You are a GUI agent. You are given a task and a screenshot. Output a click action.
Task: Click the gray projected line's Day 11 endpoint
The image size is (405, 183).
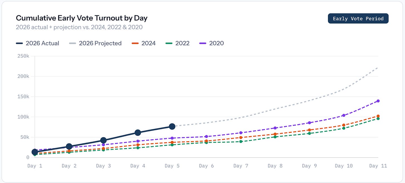378,68
